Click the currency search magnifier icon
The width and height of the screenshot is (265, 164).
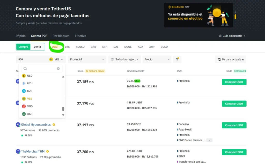(x=25, y=69)
